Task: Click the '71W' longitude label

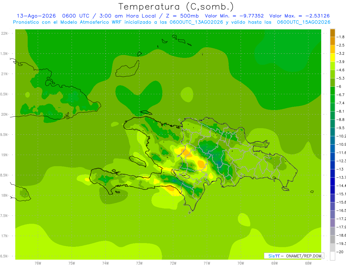Action: (207, 263)
